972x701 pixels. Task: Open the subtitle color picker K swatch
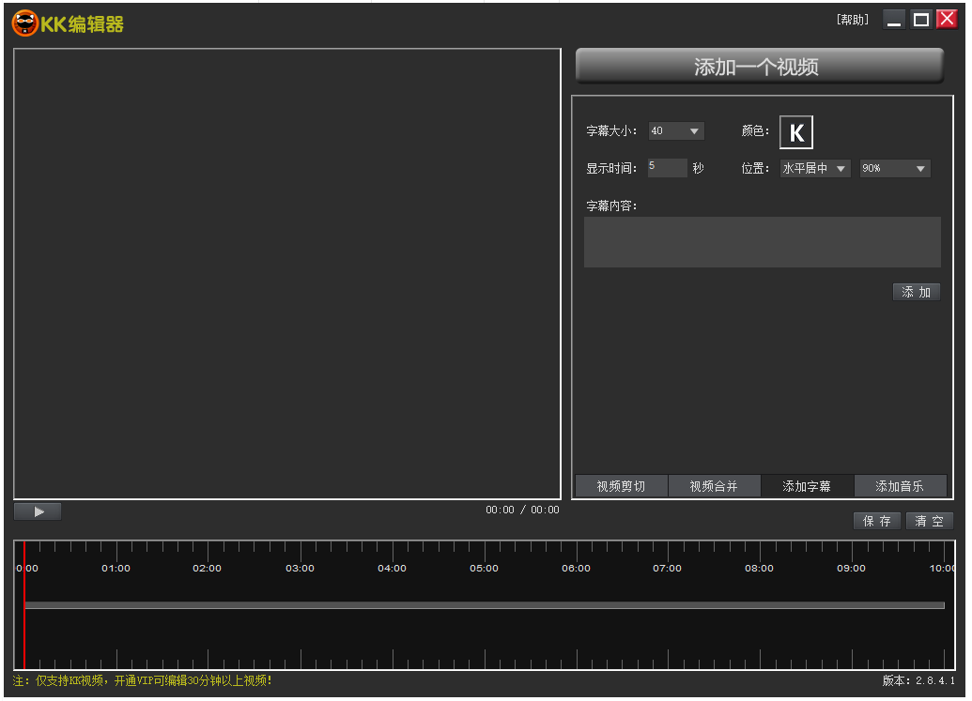[x=796, y=133]
